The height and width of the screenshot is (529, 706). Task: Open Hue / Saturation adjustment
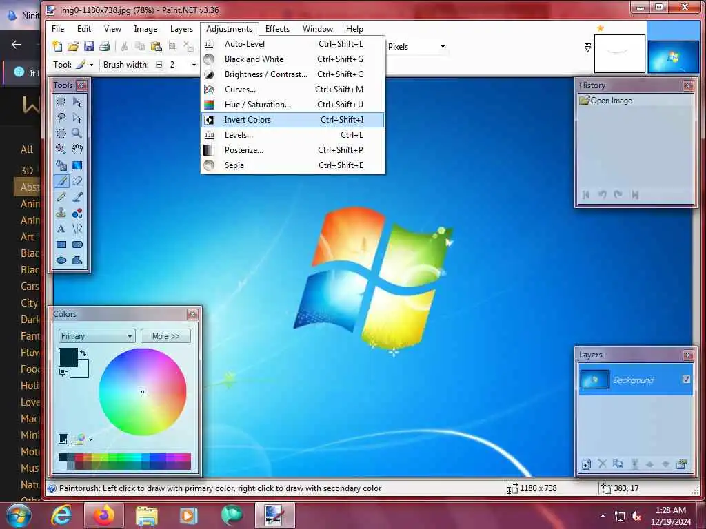(292, 105)
